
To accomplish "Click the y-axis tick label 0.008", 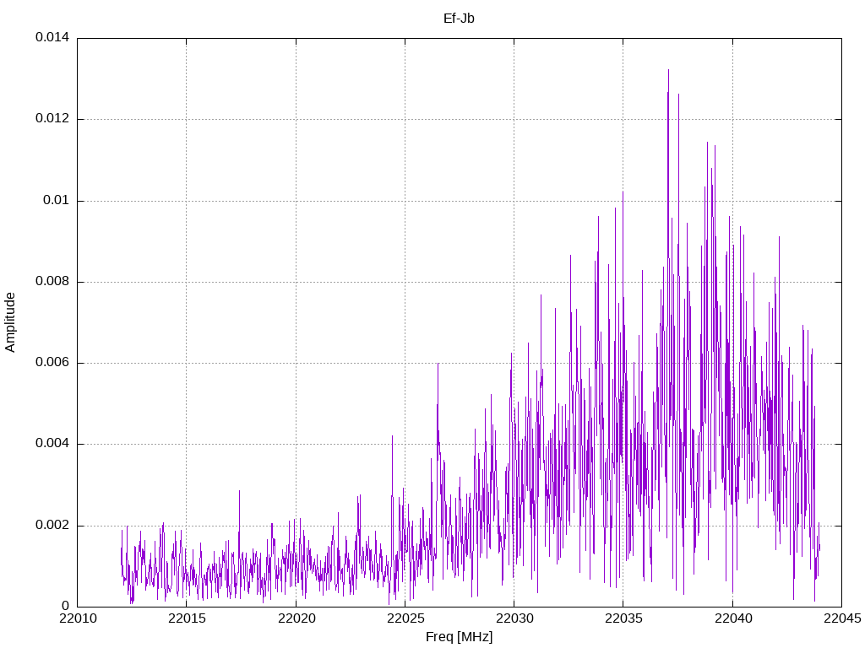I will [x=52, y=282].
